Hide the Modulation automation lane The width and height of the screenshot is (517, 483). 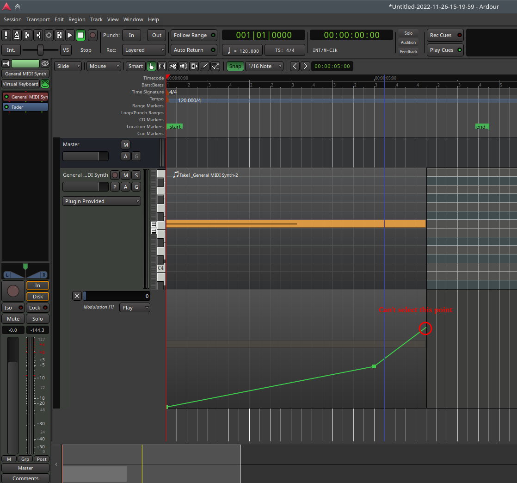coord(77,296)
